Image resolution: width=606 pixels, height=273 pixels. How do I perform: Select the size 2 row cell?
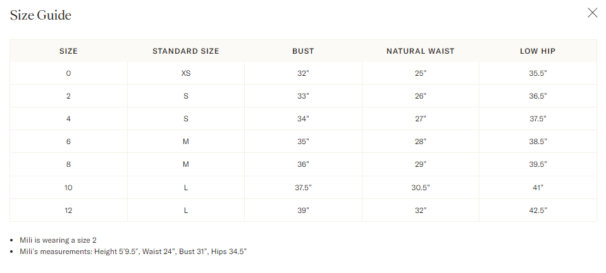[68, 96]
